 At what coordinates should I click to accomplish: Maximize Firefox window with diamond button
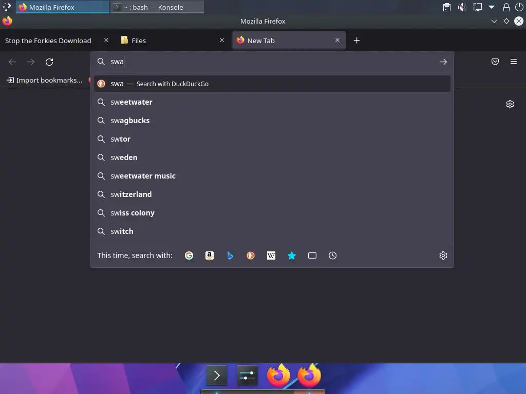506,21
